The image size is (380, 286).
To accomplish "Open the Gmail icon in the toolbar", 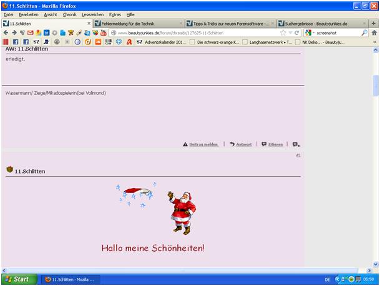I will pyautogui.click(x=31, y=32).
